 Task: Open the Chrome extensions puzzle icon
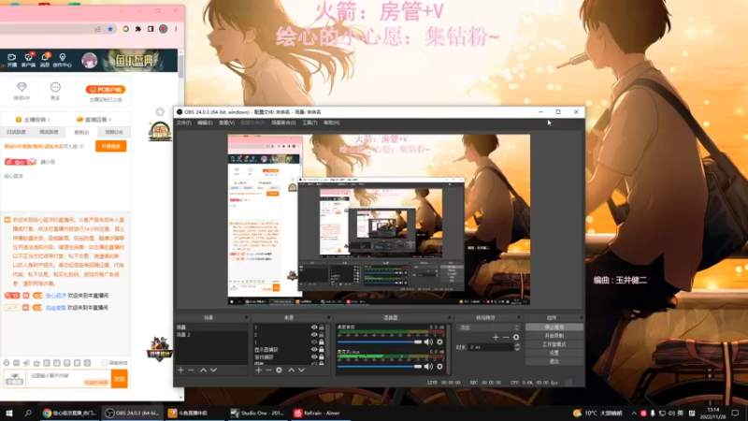(x=137, y=29)
